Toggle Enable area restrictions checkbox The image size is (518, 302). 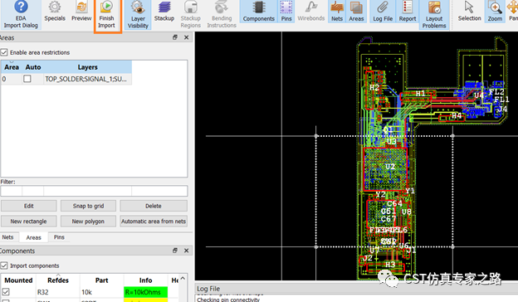tap(4, 52)
